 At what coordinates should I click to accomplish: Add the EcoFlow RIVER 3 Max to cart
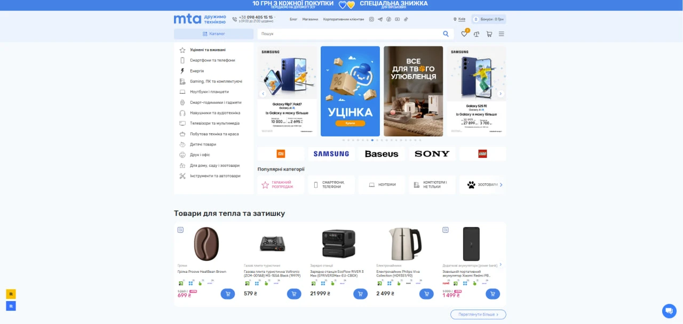click(x=360, y=294)
